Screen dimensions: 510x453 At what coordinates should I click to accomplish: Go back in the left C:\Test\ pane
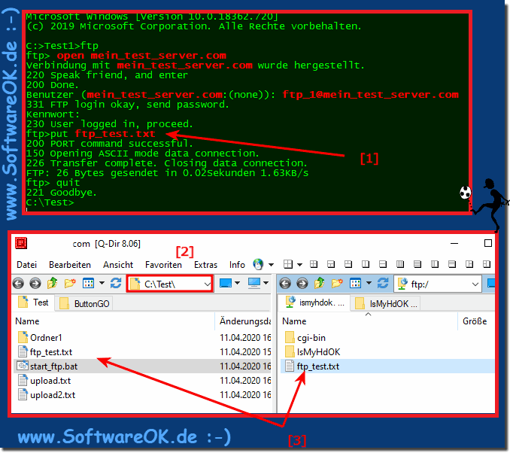18,284
